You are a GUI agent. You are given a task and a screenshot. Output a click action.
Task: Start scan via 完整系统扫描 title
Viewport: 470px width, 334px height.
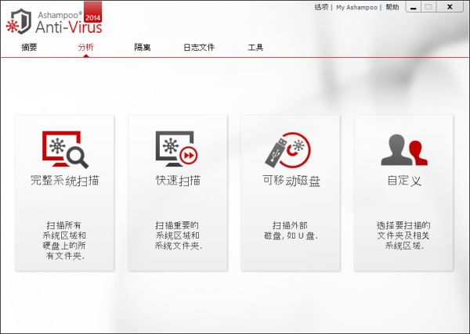pyautogui.click(x=64, y=181)
